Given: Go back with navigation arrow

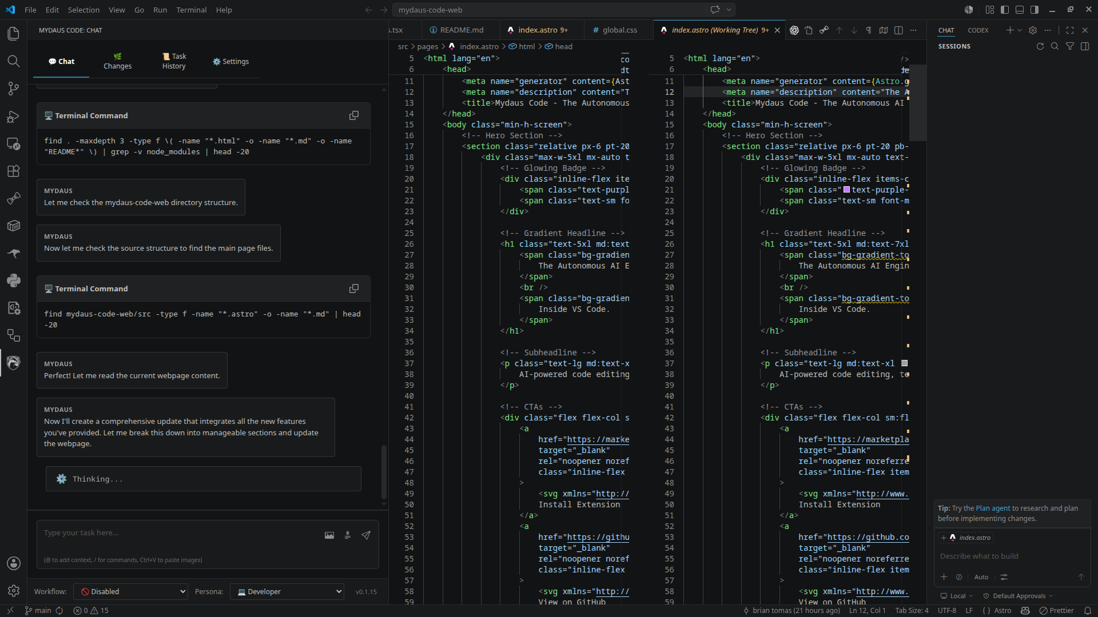Looking at the screenshot, I should click(x=369, y=10).
